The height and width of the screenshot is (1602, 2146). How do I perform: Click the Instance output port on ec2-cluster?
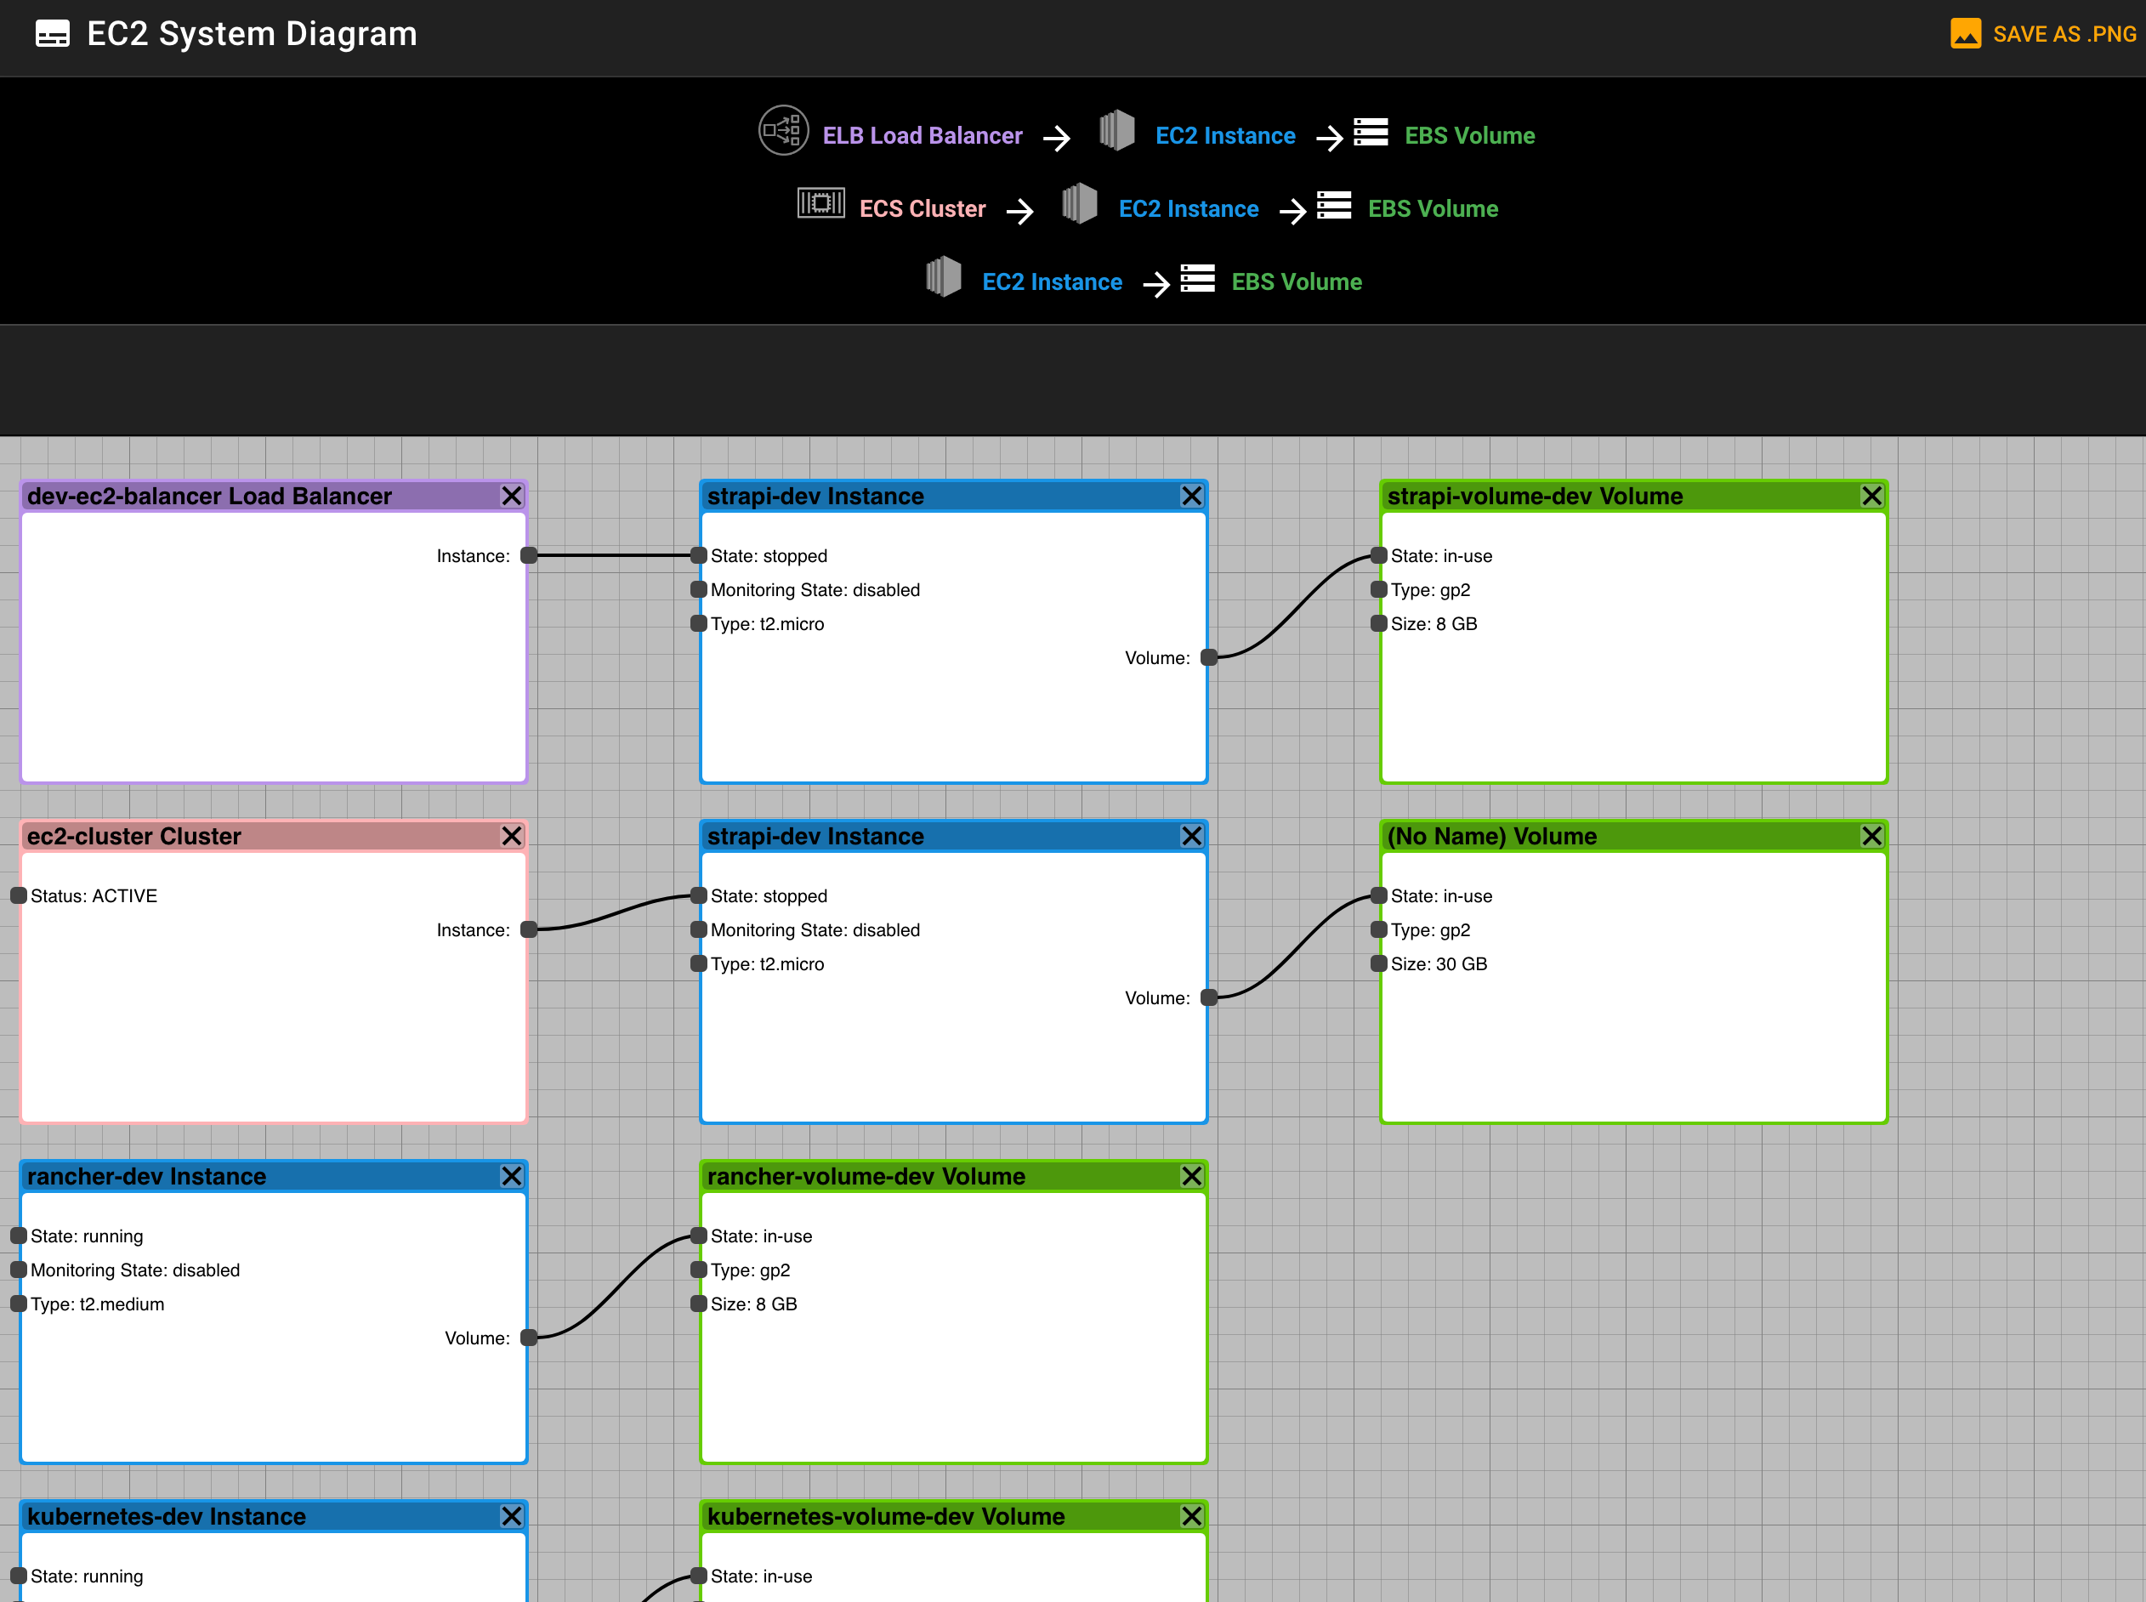(530, 930)
